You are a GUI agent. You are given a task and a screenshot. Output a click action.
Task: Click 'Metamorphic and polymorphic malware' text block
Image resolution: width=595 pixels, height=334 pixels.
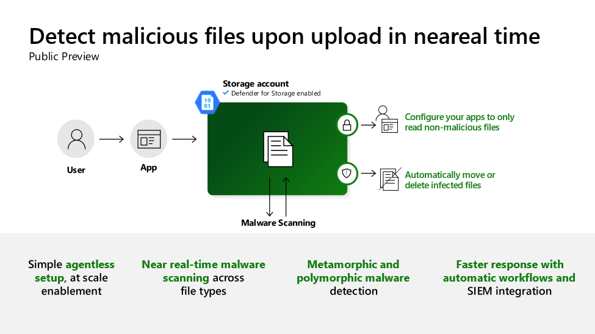click(x=353, y=277)
